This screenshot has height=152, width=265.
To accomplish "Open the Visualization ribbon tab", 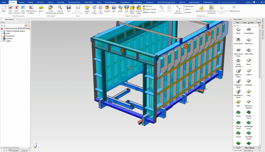I will [x=125, y=2].
